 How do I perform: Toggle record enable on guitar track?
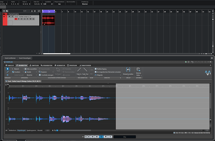click(x=16, y=19)
